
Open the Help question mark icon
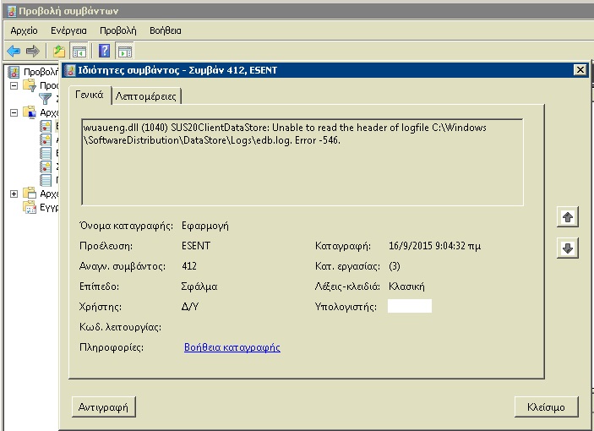coord(104,51)
